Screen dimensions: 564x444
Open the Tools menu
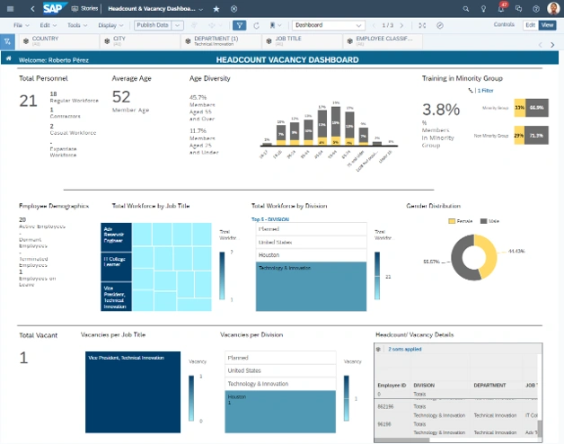pos(75,25)
